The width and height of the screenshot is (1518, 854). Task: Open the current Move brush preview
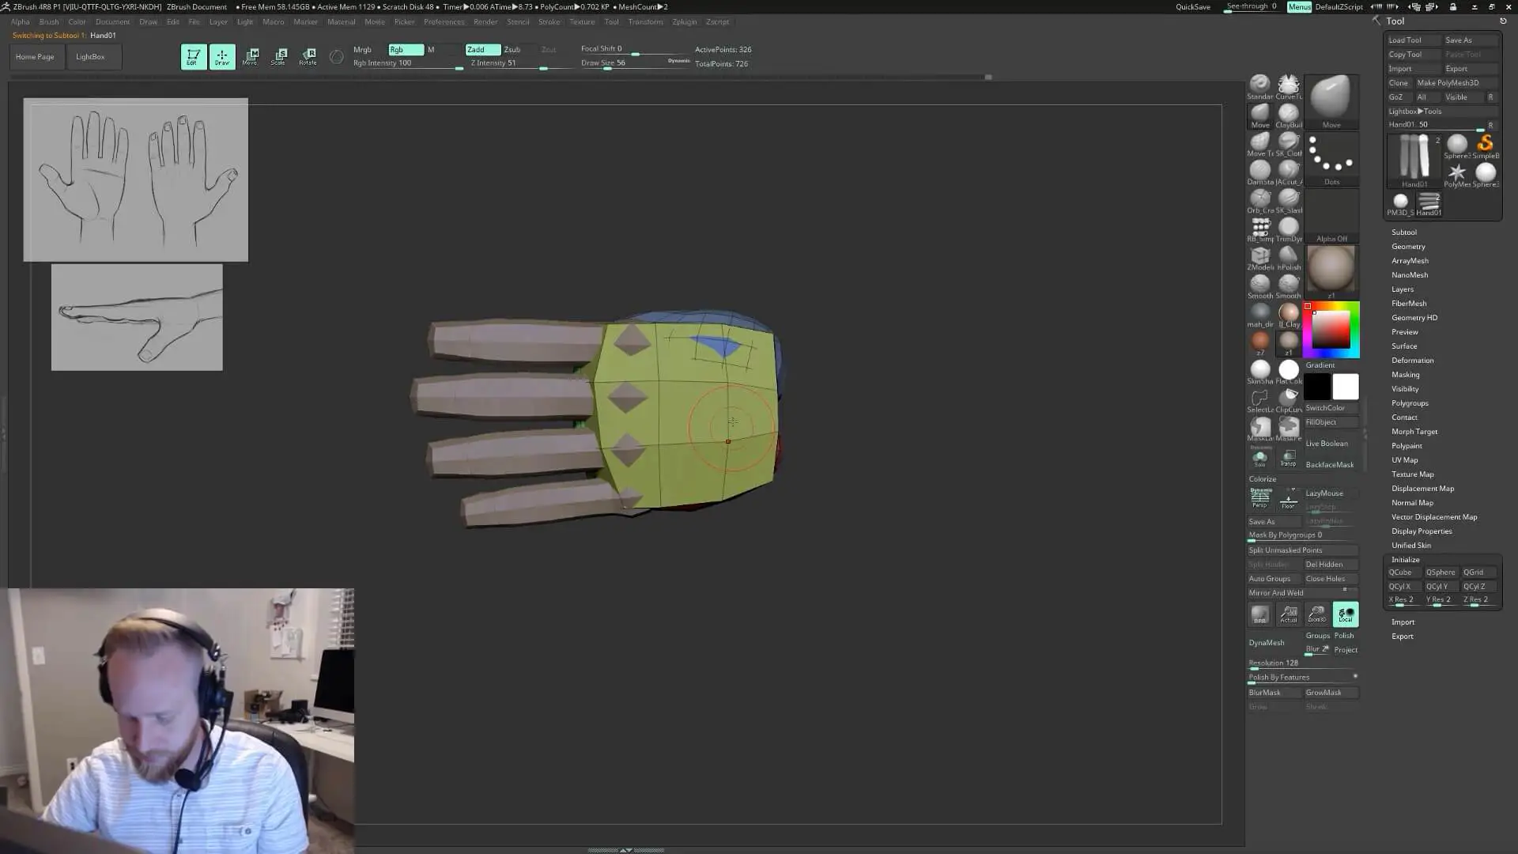tap(1331, 102)
